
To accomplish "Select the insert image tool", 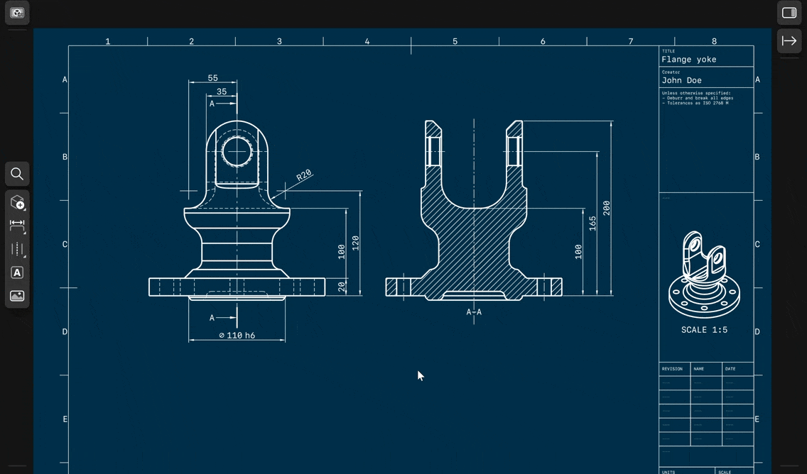I will pyautogui.click(x=17, y=296).
